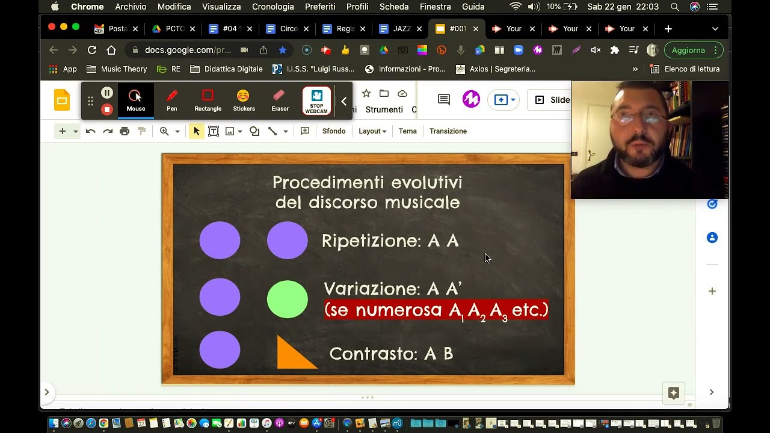Click the Transizione button
770x433 pixels.
[x=448, y=131]
